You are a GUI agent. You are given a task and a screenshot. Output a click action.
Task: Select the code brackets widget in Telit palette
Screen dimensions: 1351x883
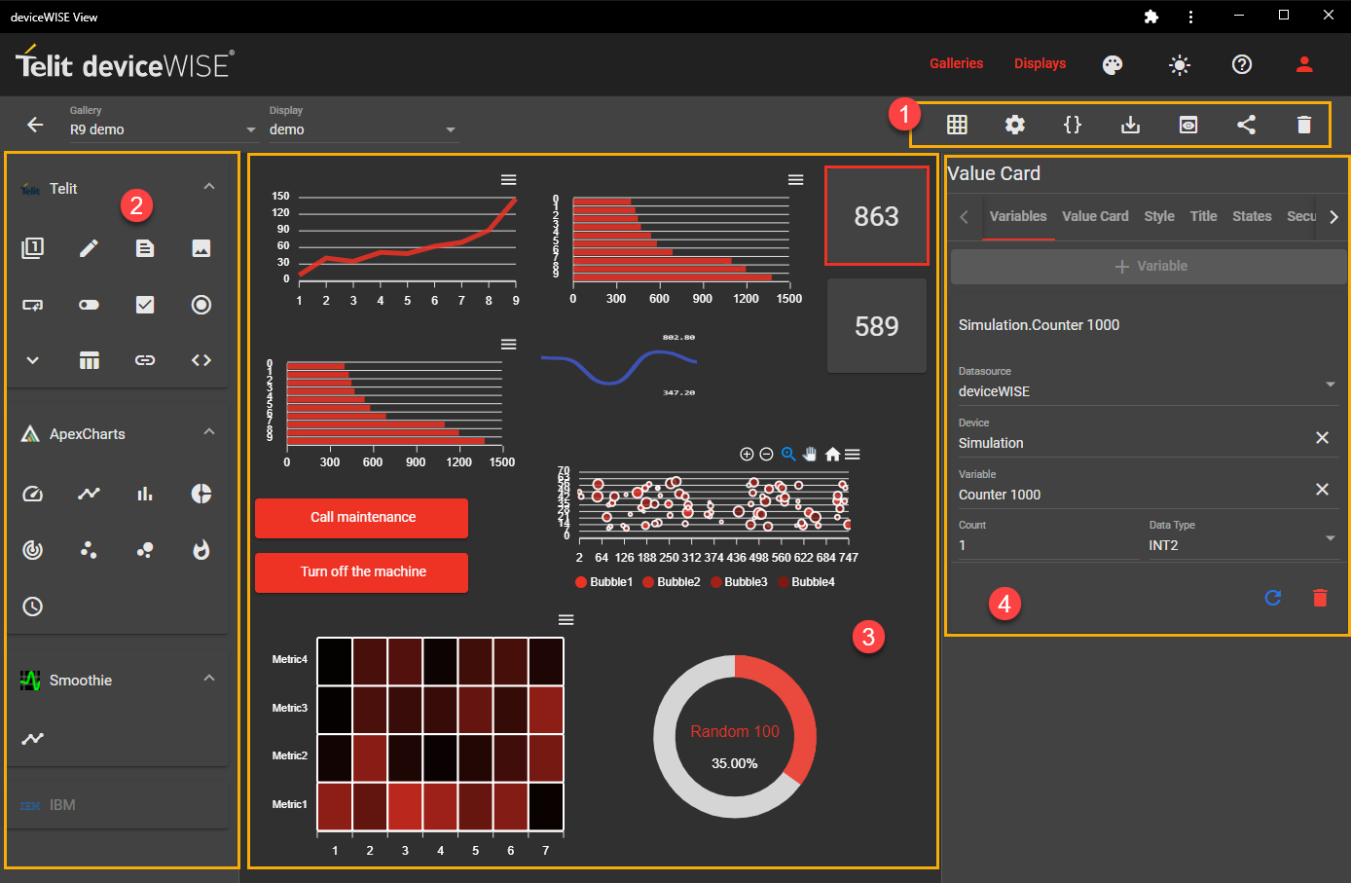click(201, 360)
